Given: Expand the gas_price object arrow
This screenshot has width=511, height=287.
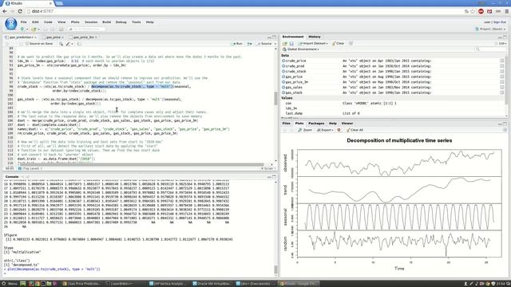Looking at the screenshot, I should click(x=283, y=77).
